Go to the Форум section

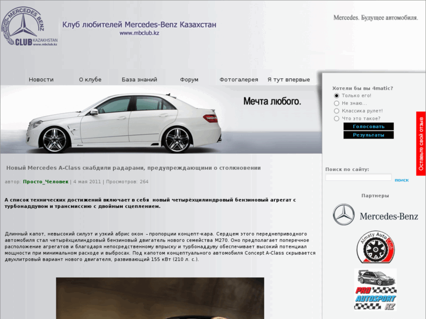coord(189,80)
